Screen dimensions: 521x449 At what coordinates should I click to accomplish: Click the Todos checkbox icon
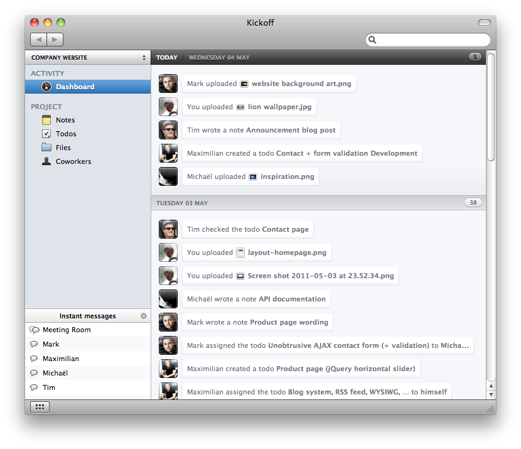click(46, 134)
